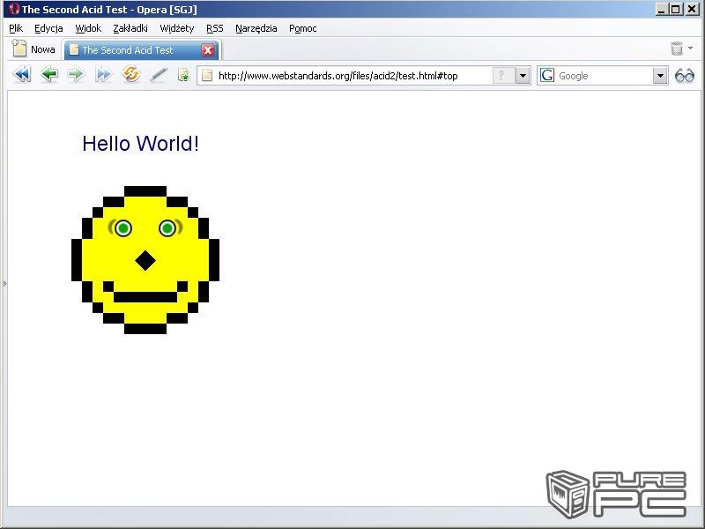Select The Second Acid Test tab
705x529 pixels.
tap(141, 50)
